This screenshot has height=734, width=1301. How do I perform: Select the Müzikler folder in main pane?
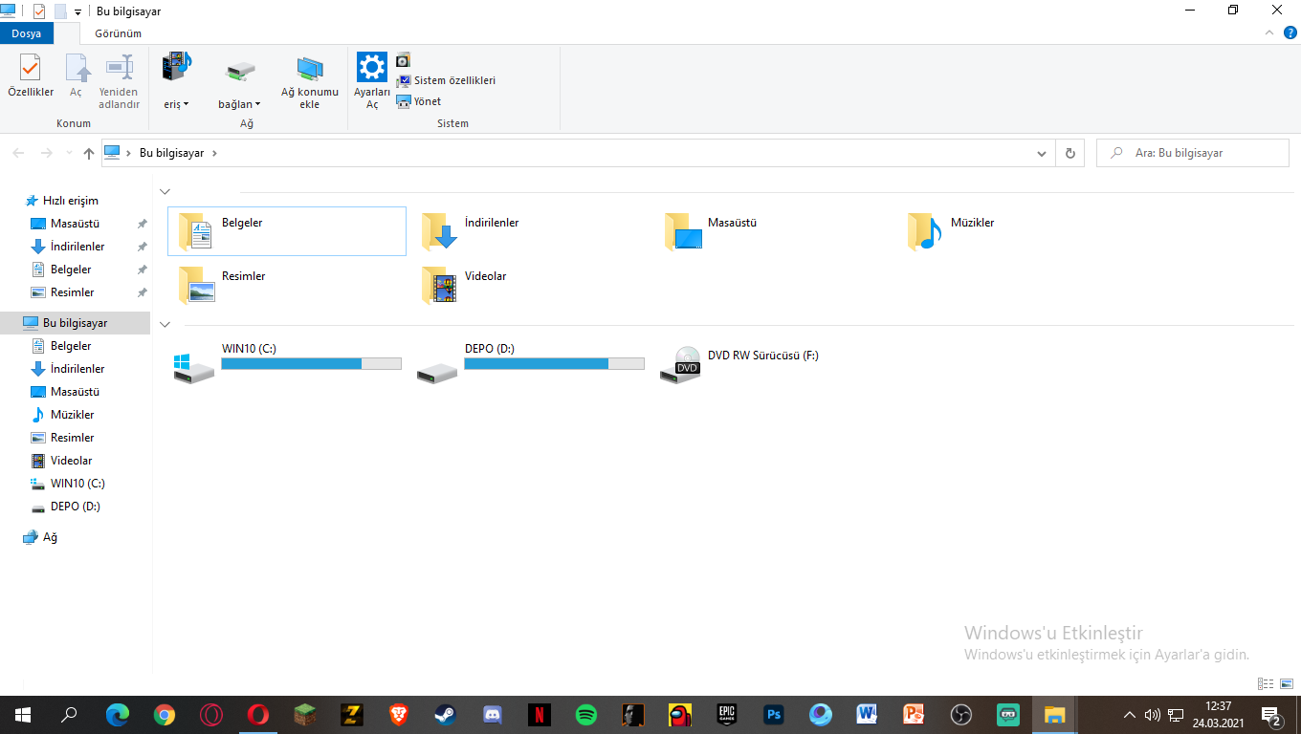pyautogui.click(x=1016, y=231)
